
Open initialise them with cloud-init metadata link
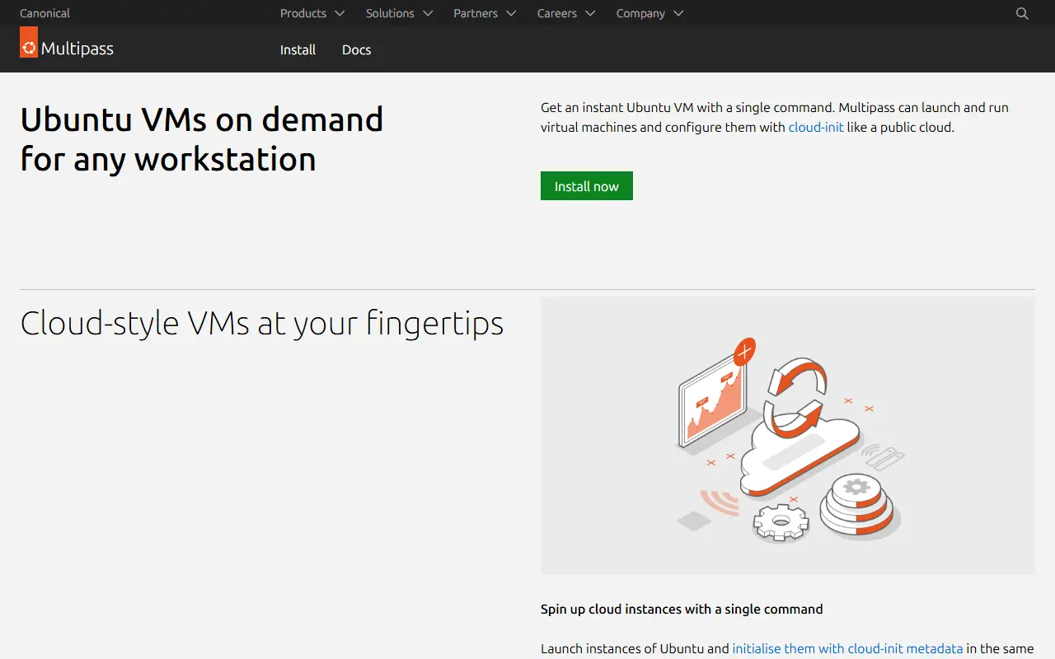point(847,649)
